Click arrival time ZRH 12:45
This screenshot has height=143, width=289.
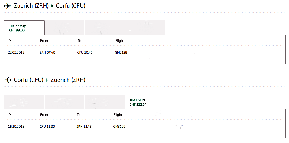84,127
